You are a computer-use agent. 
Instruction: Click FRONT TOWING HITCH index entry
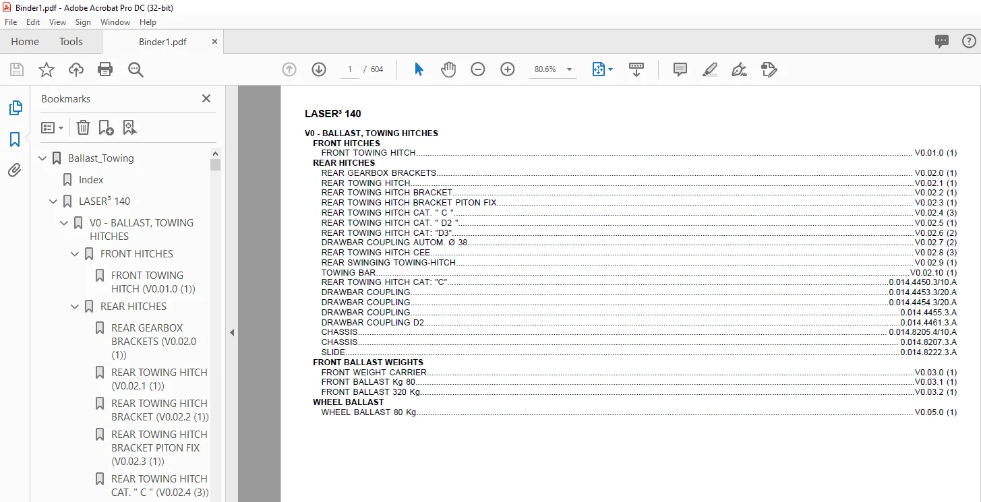tap(638, 153)
